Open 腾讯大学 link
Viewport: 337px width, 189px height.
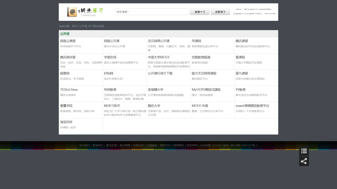click(154, 106)
